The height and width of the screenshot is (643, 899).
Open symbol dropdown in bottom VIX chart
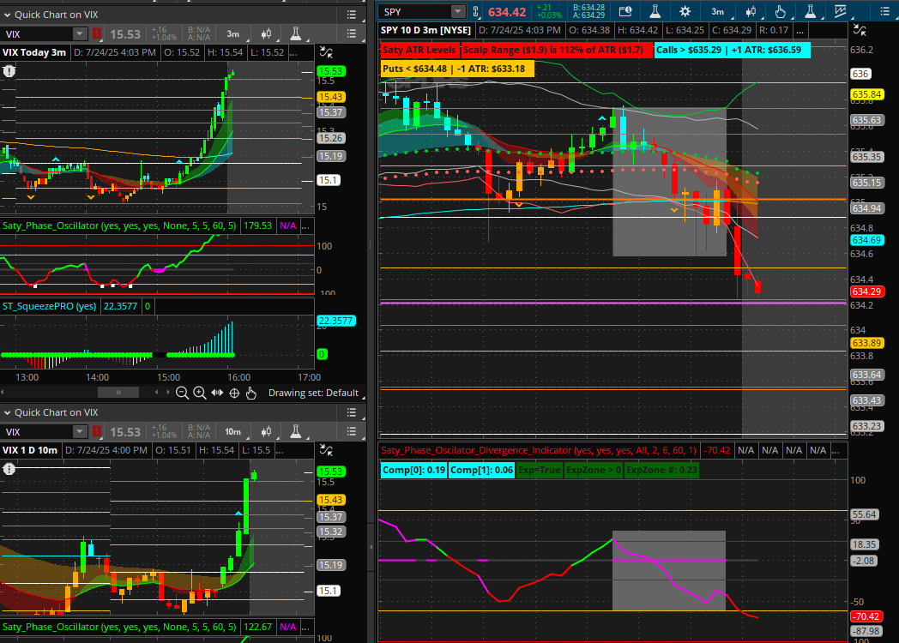pos(80,432)
